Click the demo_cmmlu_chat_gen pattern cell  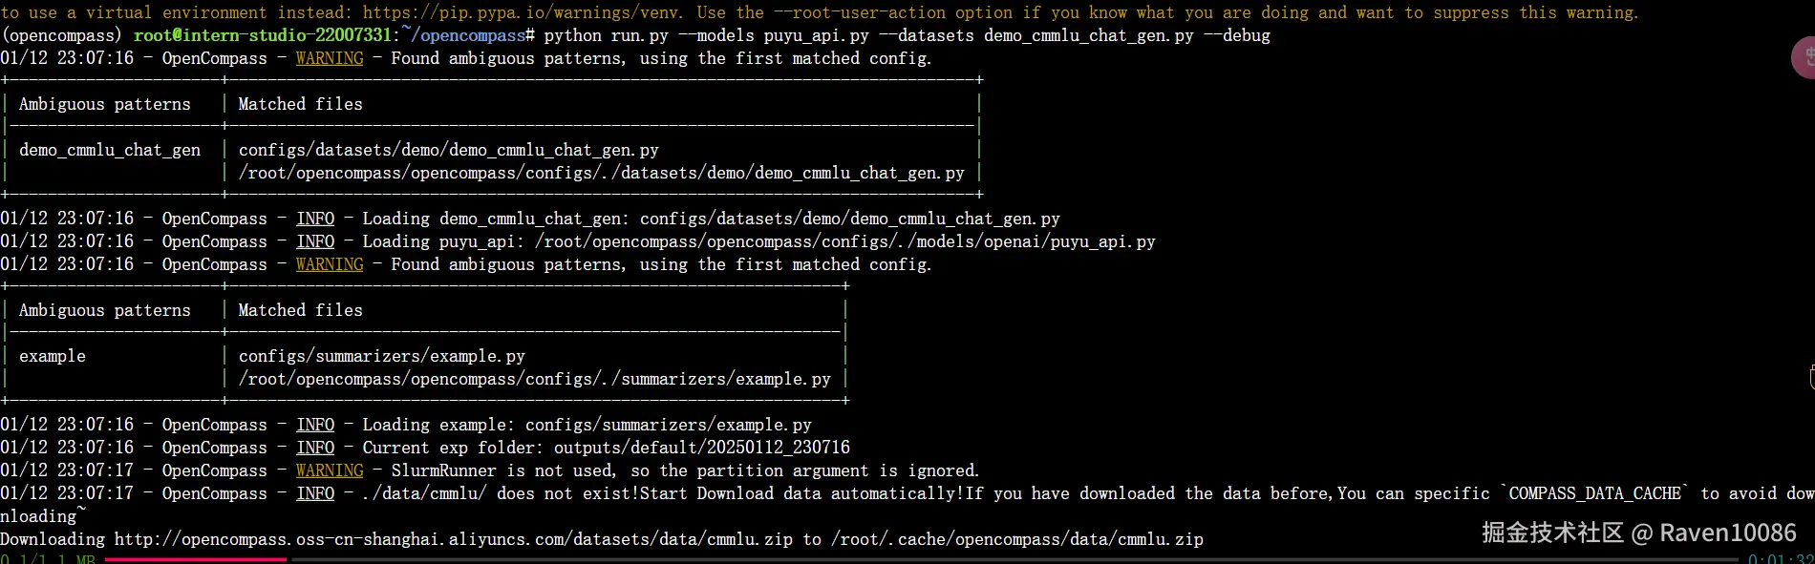pos(110,150)
